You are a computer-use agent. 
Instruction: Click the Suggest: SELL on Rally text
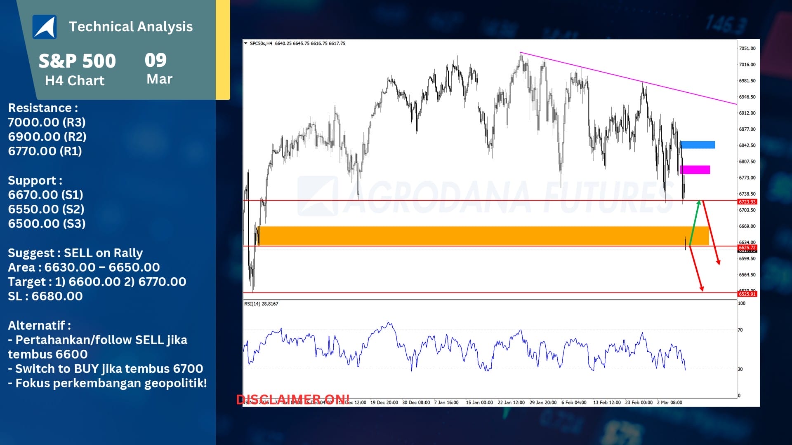coord(75,253)
